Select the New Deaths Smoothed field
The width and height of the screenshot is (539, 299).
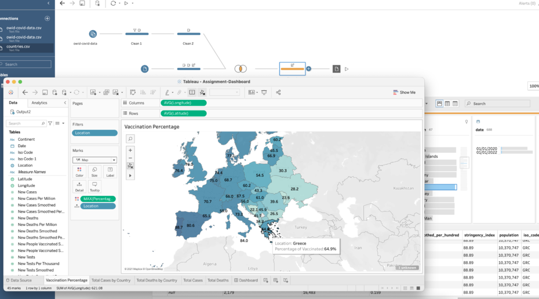coord(38,231)
